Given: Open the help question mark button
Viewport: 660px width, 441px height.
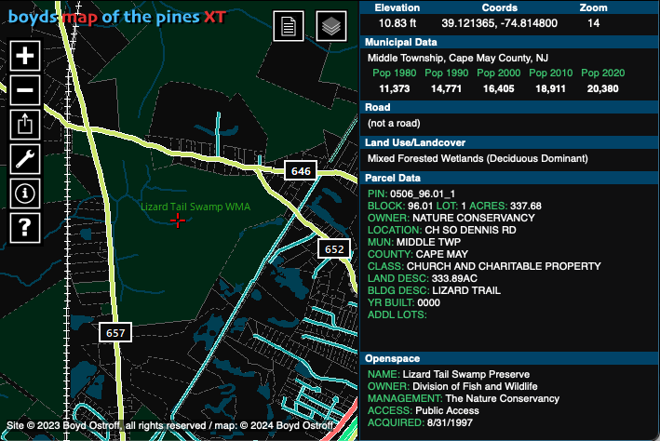Looking at the screenshot, I should pos(25,225).
